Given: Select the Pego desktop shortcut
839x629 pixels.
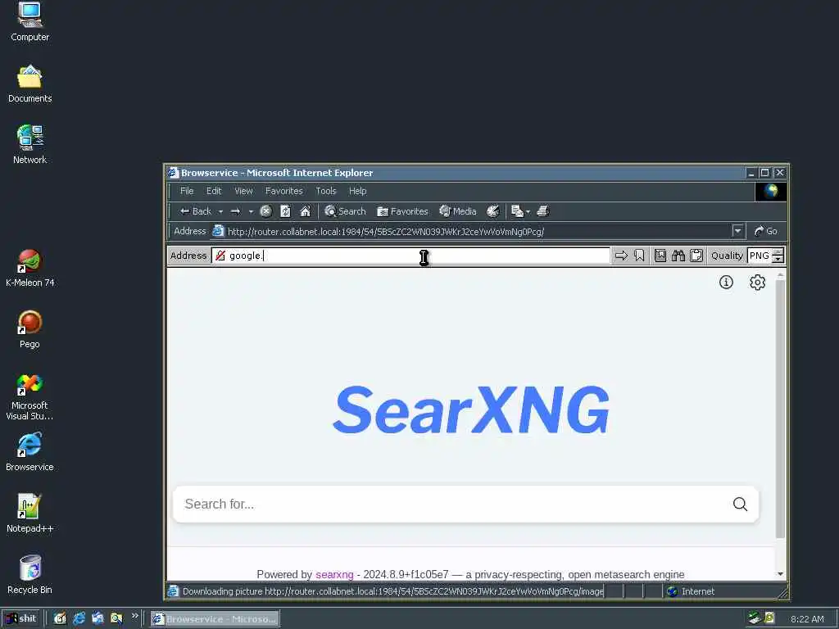Looking at the screenshot, I should [x=30, y=329].
